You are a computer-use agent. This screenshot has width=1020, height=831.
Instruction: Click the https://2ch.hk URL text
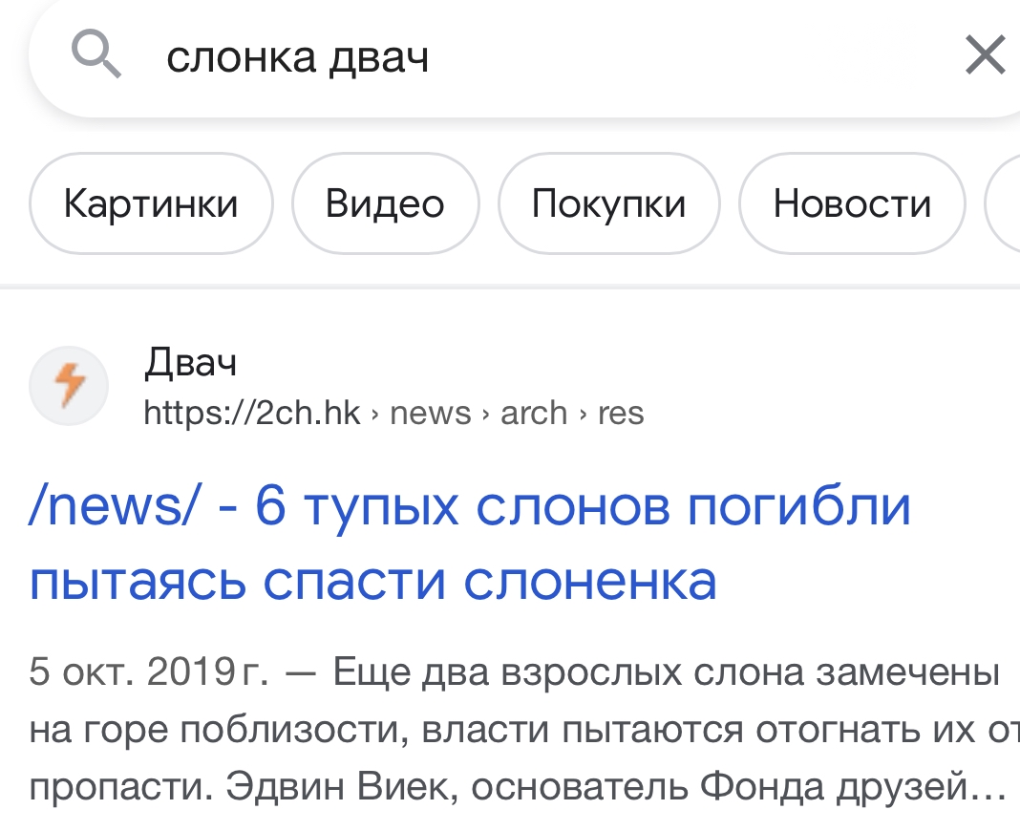[x=252, y=413]
